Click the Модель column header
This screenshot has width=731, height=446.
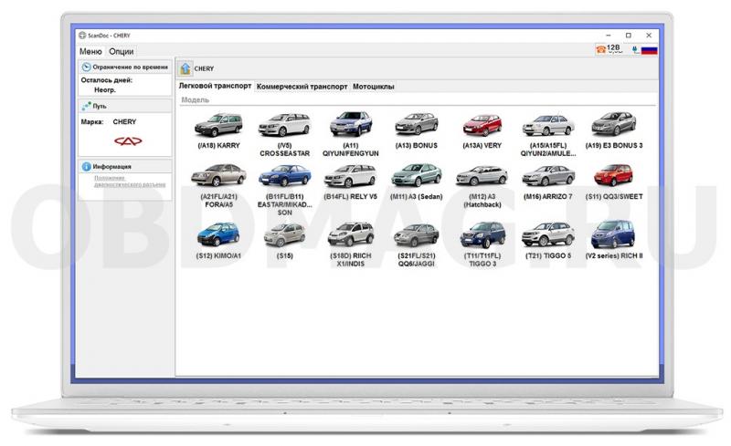196,99
